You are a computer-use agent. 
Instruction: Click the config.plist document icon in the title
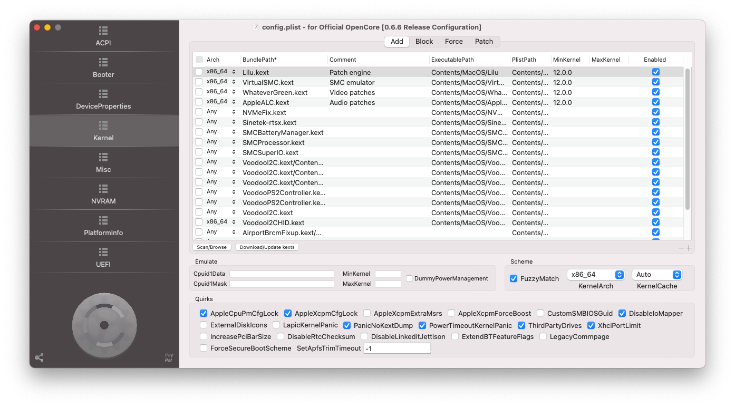256,27
